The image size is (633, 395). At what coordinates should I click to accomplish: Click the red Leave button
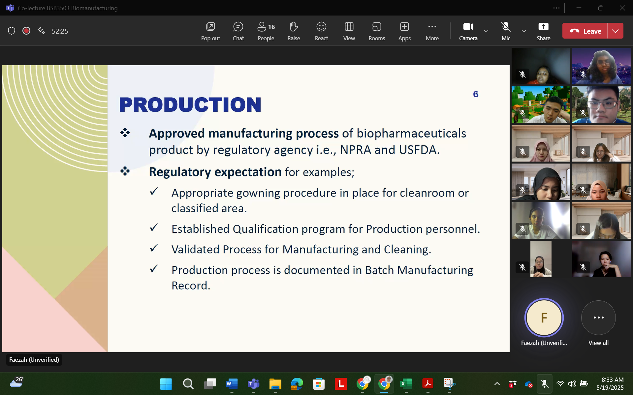[585, 31]
